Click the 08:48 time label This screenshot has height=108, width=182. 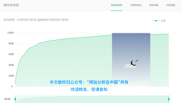click(7, 99)
